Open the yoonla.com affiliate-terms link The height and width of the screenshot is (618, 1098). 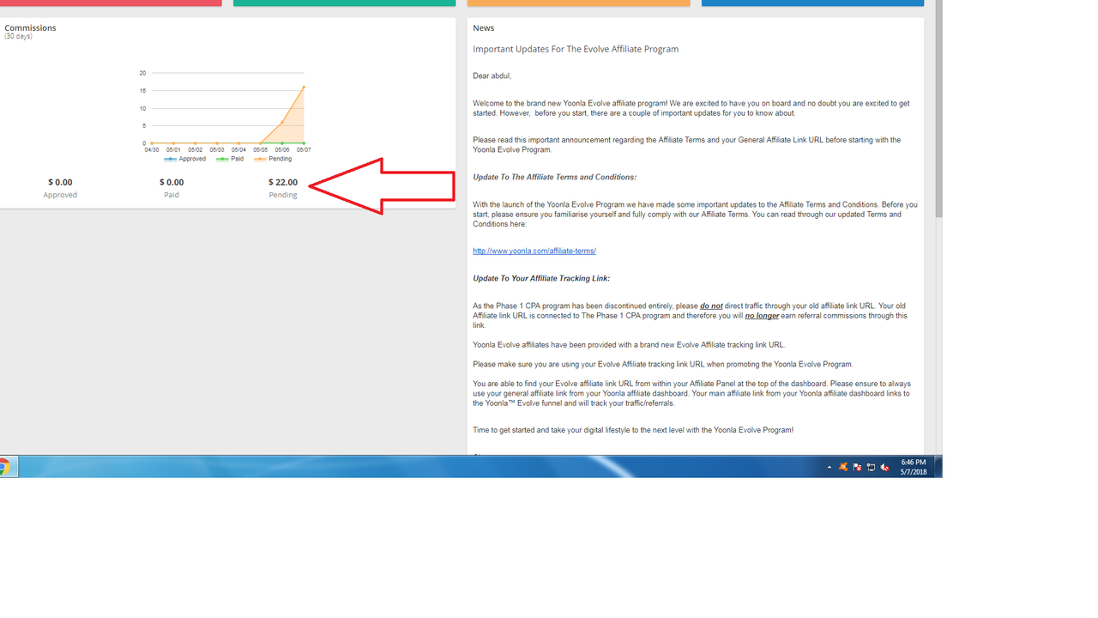[534, 251]
